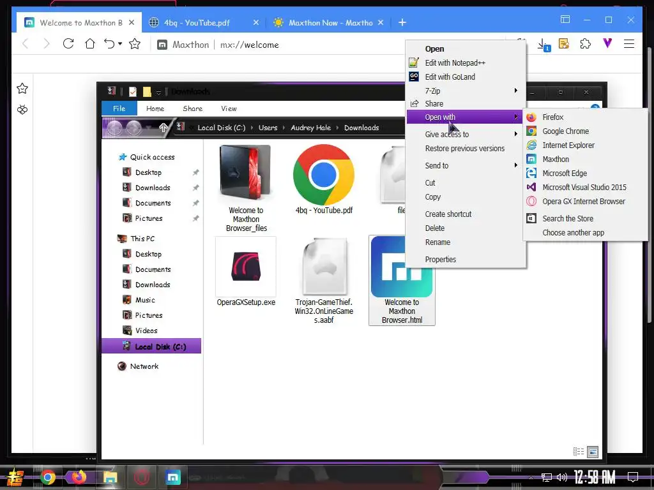654x490 pixels.
Task: Go forward in Maxthon browser
Action: click(x=46, y=44)
